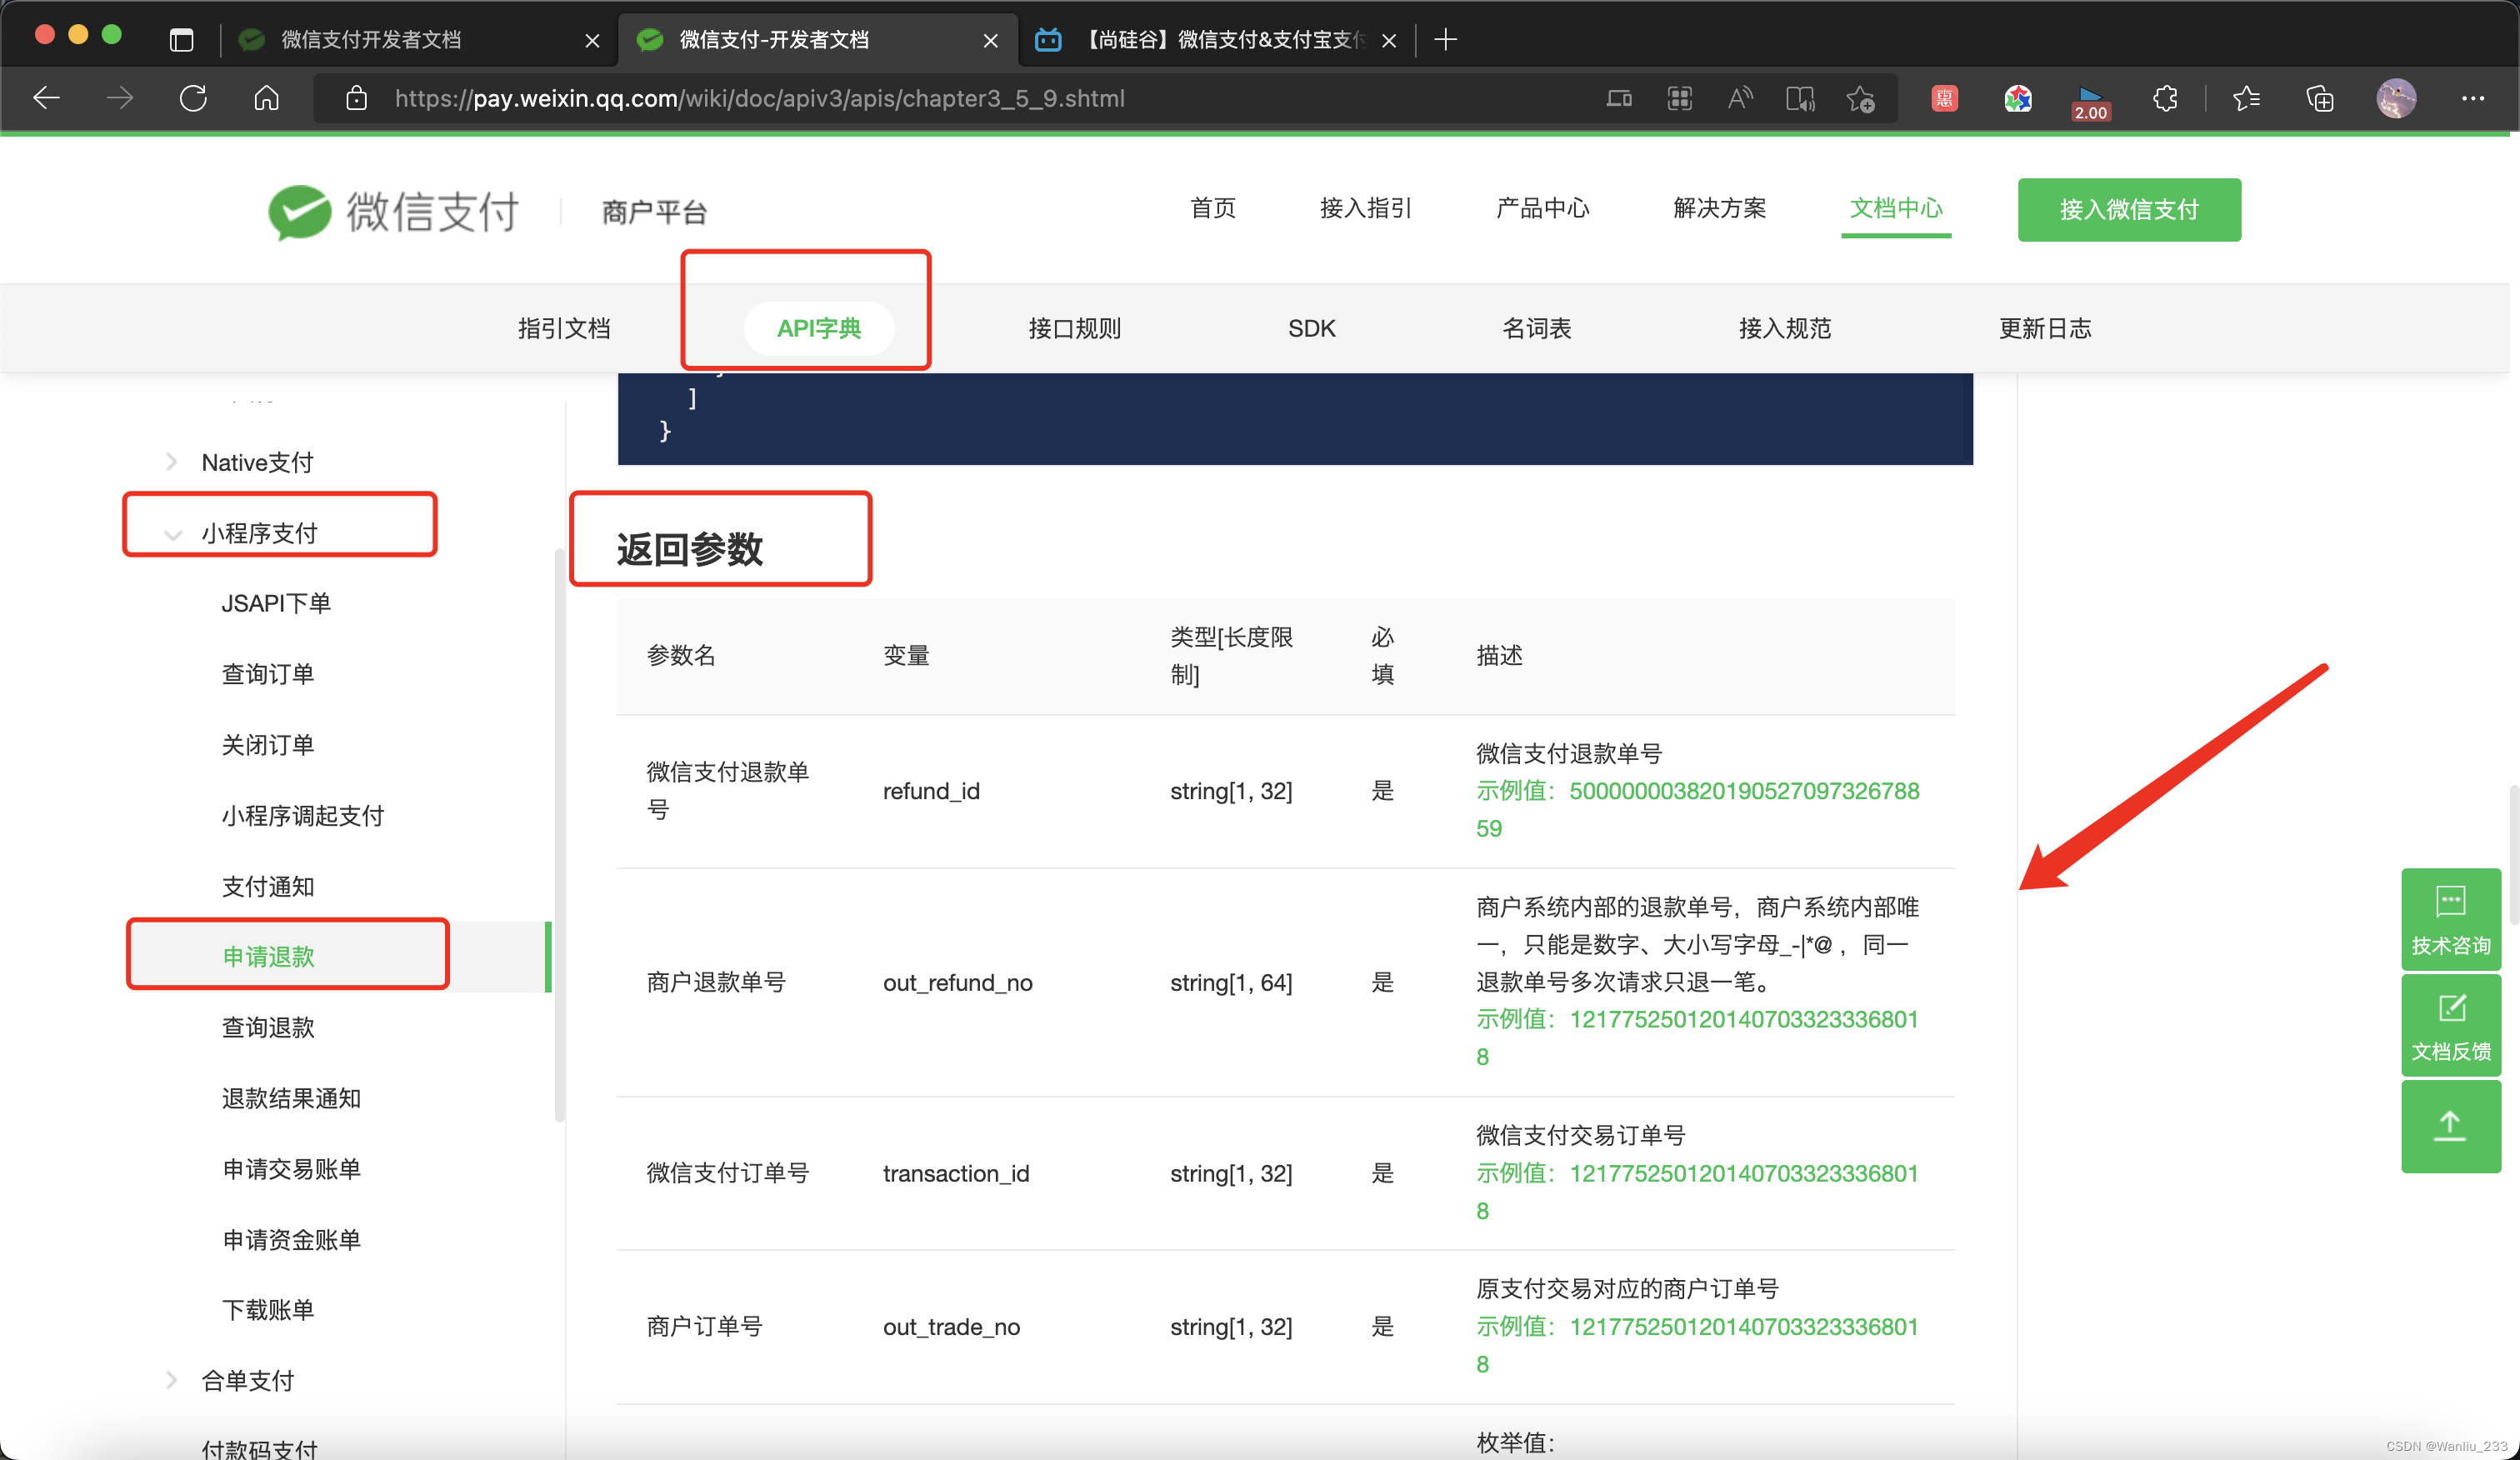Expand the 合单支付 section chevron

(x=171, y=1380)
